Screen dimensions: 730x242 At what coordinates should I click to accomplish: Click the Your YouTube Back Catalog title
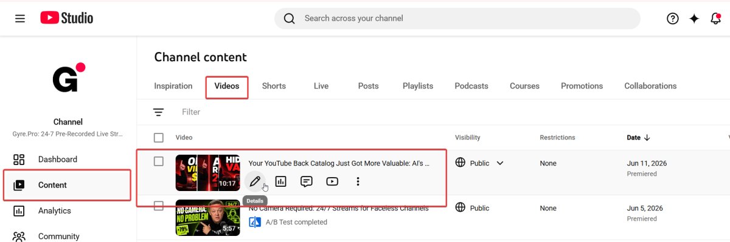339,163
